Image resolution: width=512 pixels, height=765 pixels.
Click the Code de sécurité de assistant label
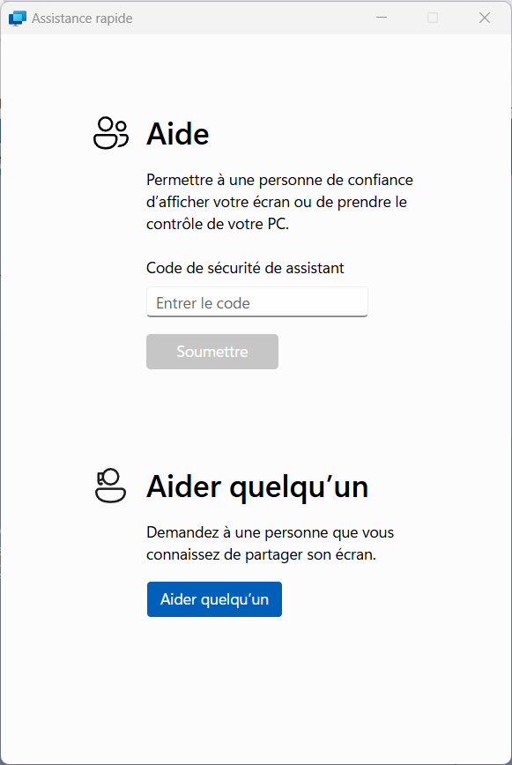245,268
